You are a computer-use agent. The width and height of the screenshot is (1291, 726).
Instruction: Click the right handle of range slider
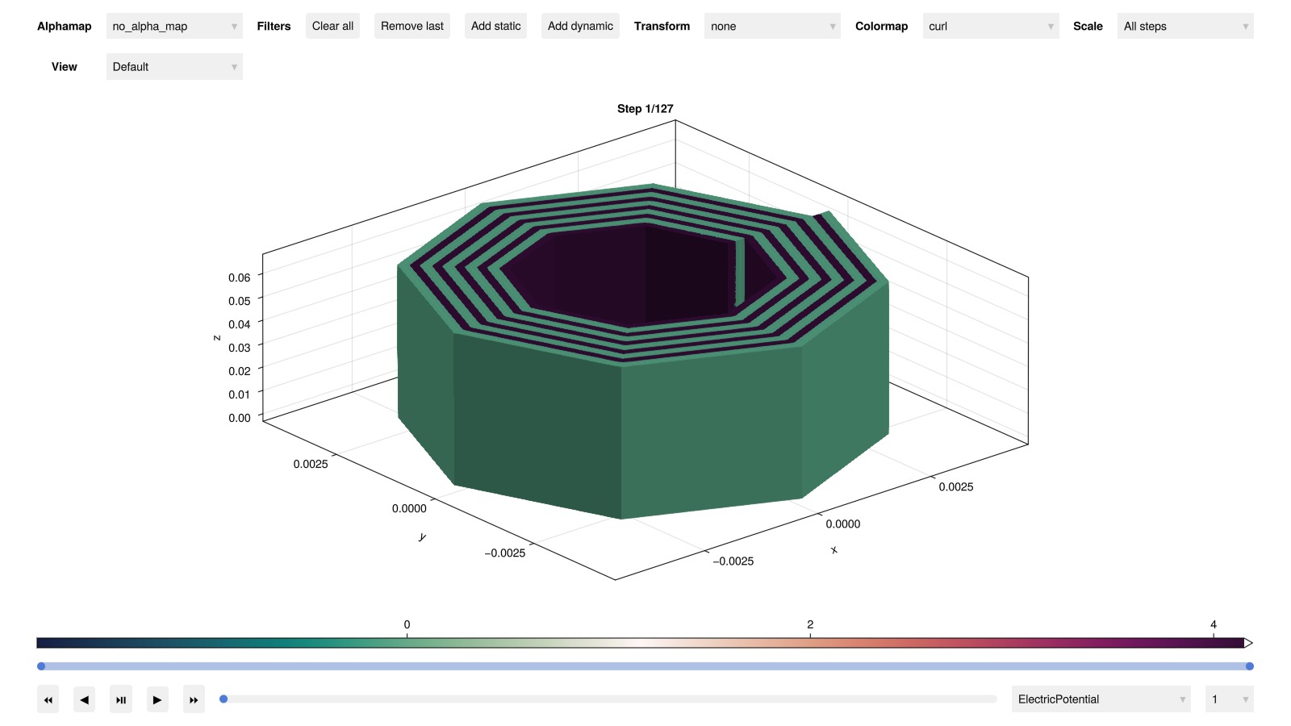pos(1249,666)
